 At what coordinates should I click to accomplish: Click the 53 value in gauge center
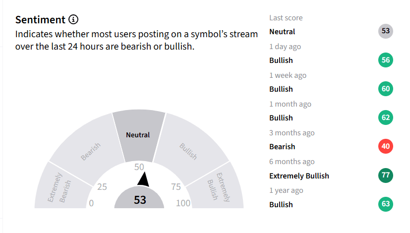point(140,200)
